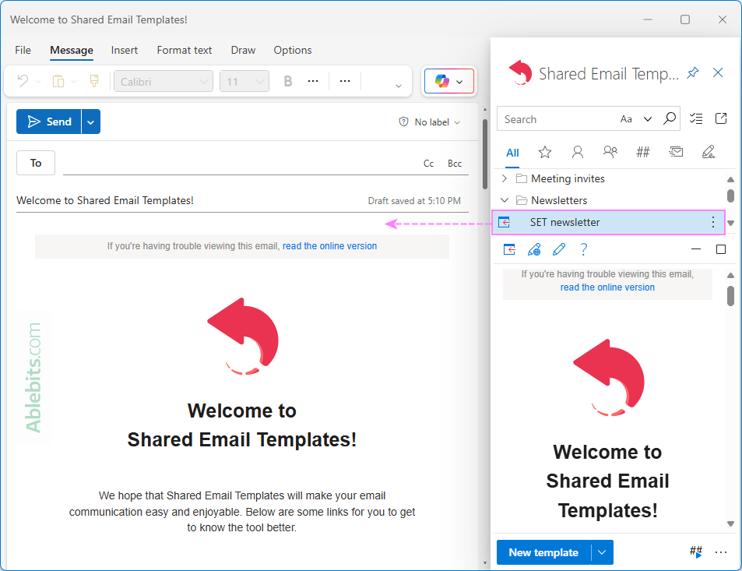Open help via the question mark icon
742x571 pixels.
(583, 248)
